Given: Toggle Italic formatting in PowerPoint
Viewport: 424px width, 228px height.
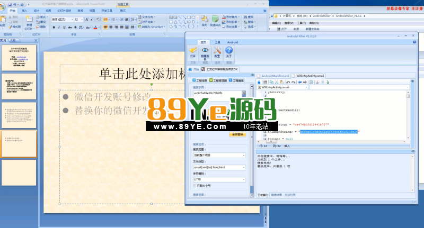Looking at the screenshot, I should (59, 28).
